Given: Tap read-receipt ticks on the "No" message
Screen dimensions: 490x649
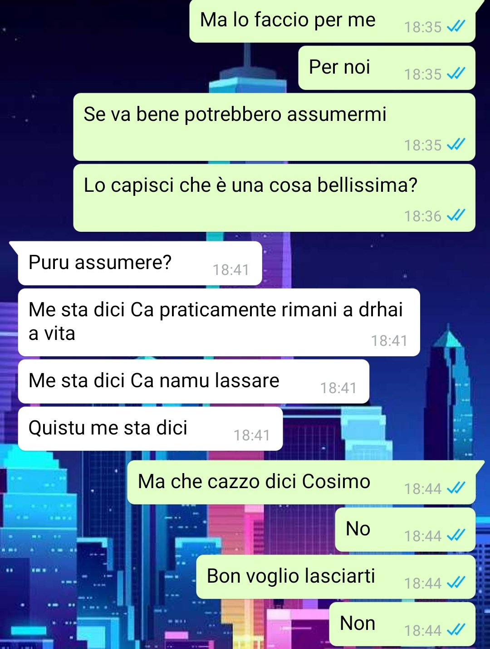Looking at the screenshot, I should (x=456, y=535).
